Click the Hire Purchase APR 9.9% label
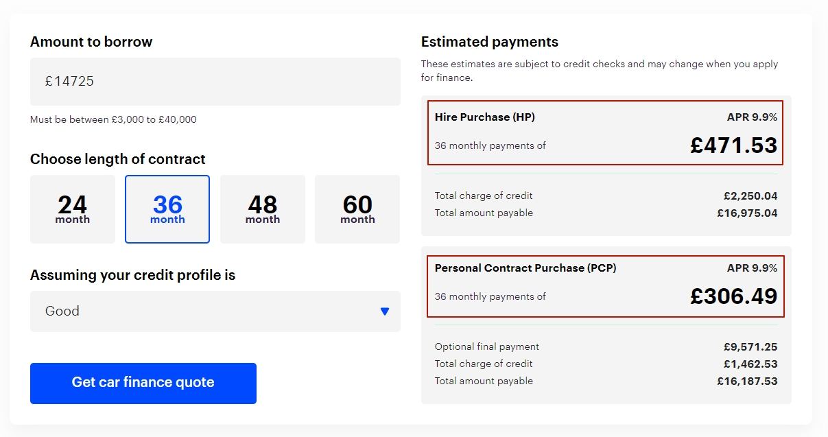The height and width of the screenshot is (437, 828). (x=752, y=117)
